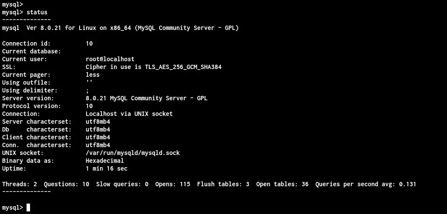Screen dimensions: 447x214
Task: Click the 'Slow queries: 0' statistic
Action: 122,184
